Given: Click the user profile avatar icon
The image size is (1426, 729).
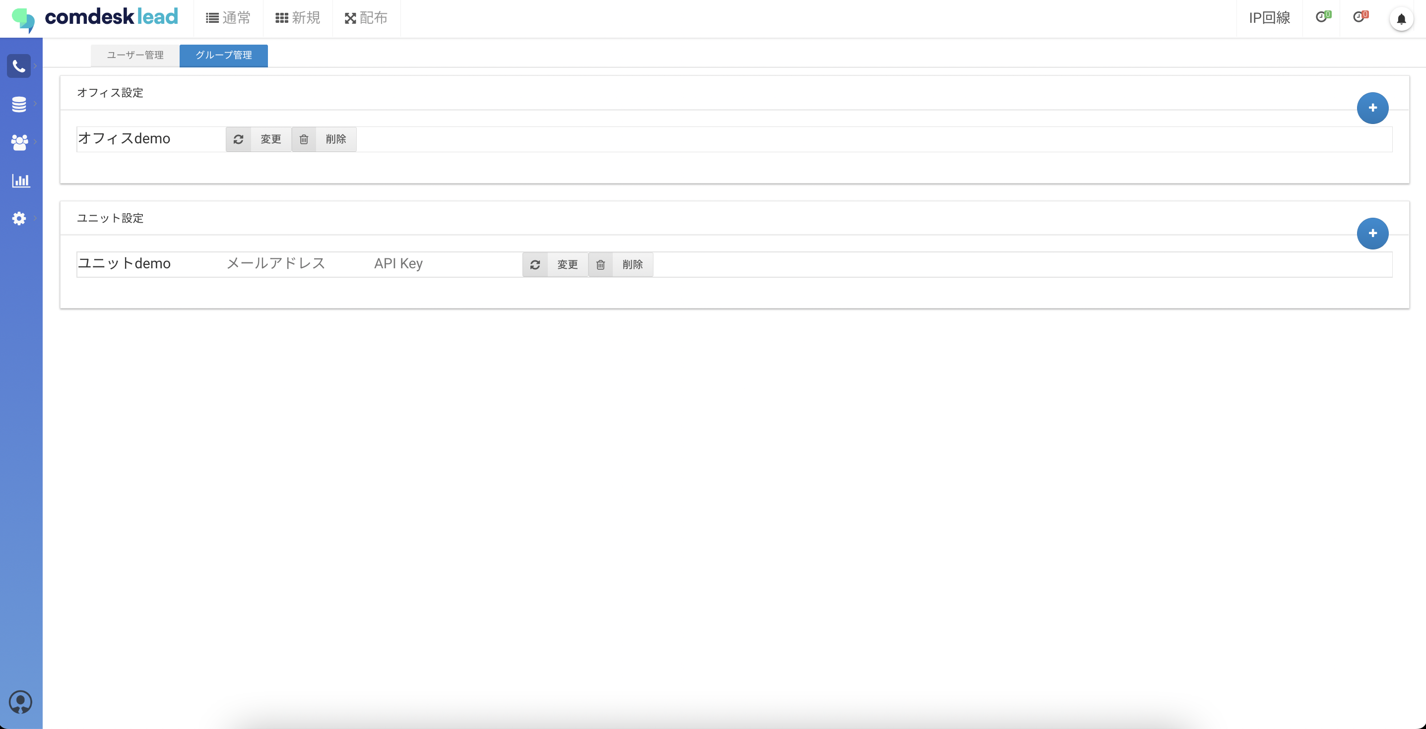Looking at the screenshot, I should pos(20,702).
